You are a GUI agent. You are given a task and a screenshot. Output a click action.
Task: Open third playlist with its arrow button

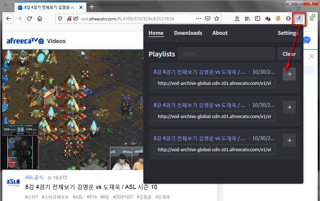coord(289,140)
